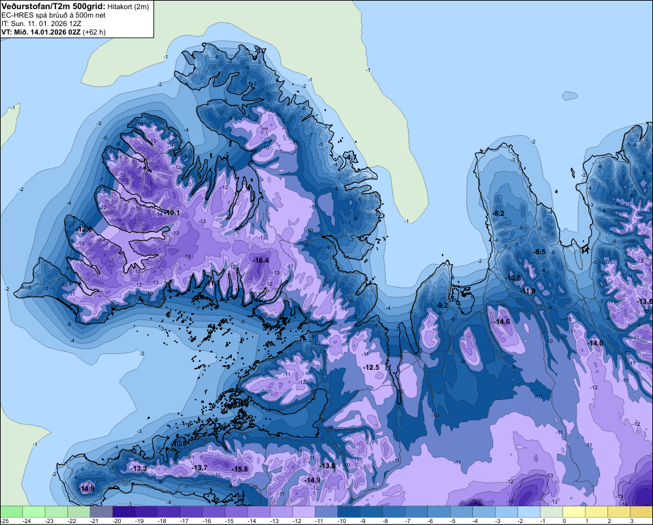Click the -13.6 value at right edge

645,301
